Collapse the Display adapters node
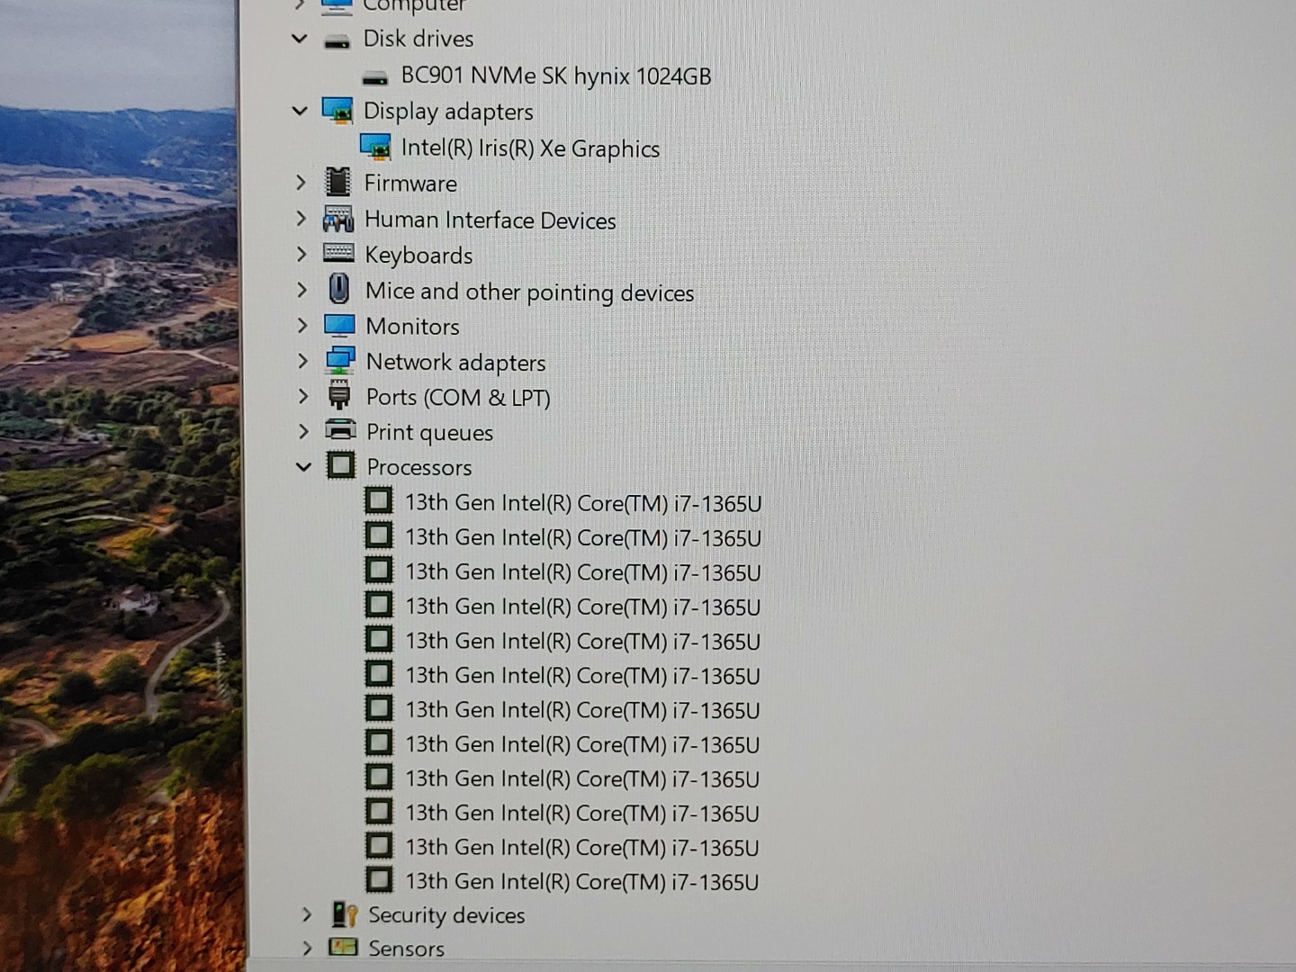The image size is (1296, 972). [300, 111]
